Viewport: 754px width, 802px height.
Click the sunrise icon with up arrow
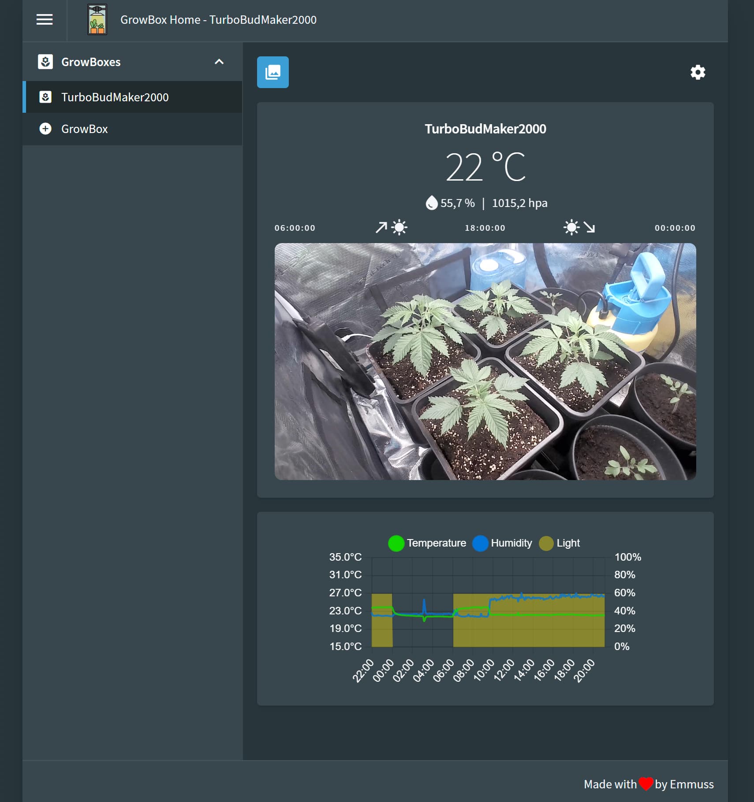(391, 227)
